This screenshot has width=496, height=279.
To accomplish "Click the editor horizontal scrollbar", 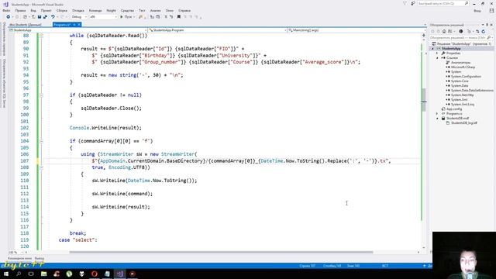I will tap(221, 252).
